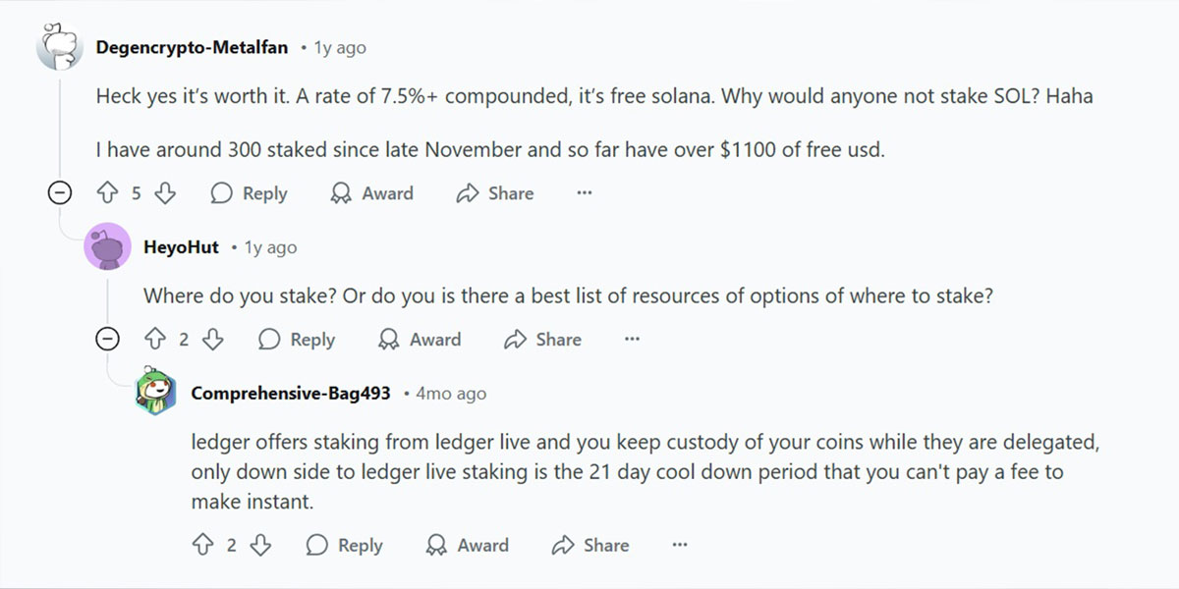
Task: Downvote HeyoHut's reply
Action: click(x=212, y=340)
